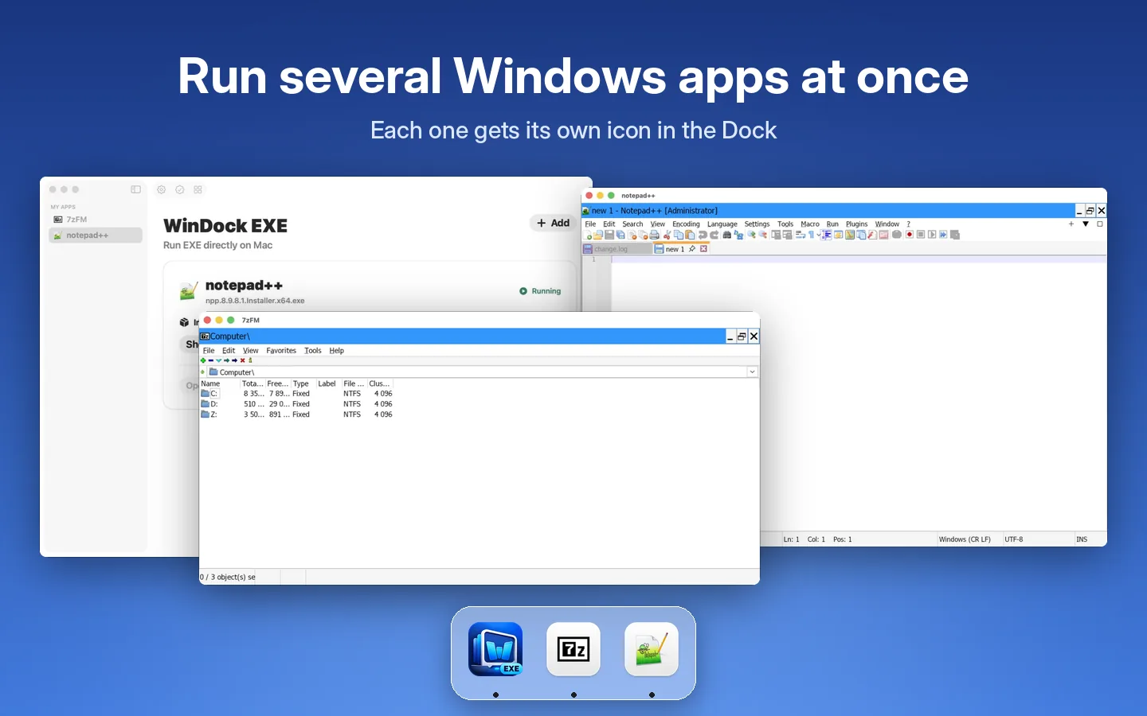Click INS mode in Notepad++ status bar
The width and height of the screenshot is (1147, 716).
click(x=1082, y=539)
